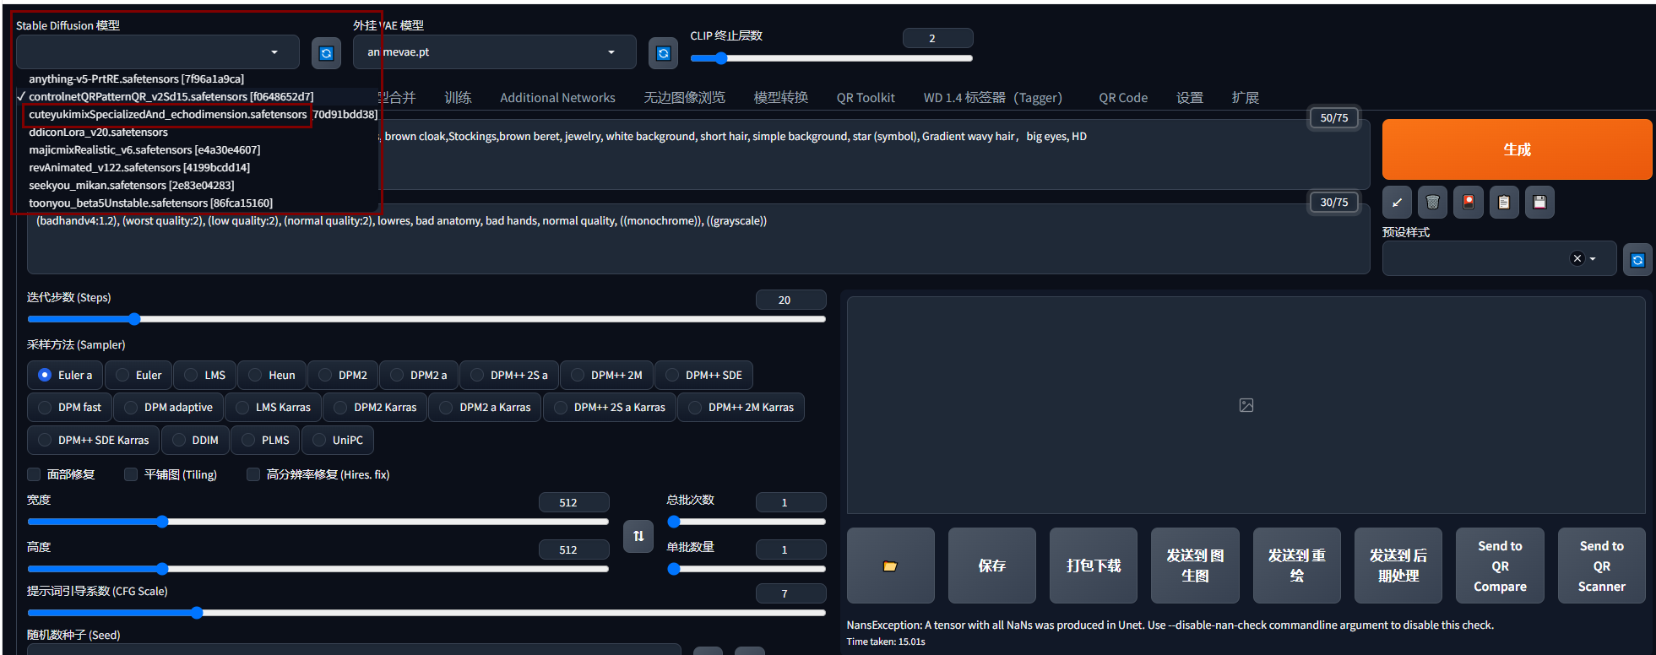
Task: Click the 迭代步数 (Steps) slider handle
Action: click(x=134, y=319)
